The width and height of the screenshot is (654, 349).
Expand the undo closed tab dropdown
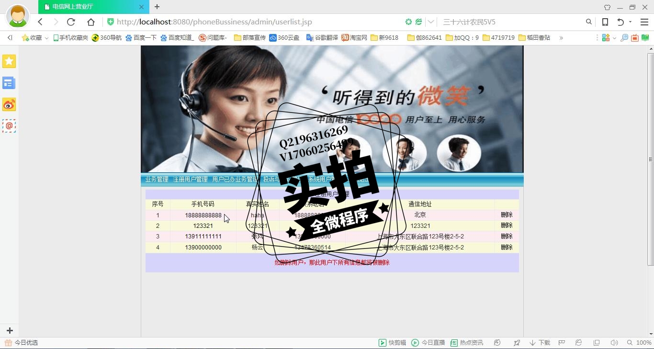coord(630,22)
